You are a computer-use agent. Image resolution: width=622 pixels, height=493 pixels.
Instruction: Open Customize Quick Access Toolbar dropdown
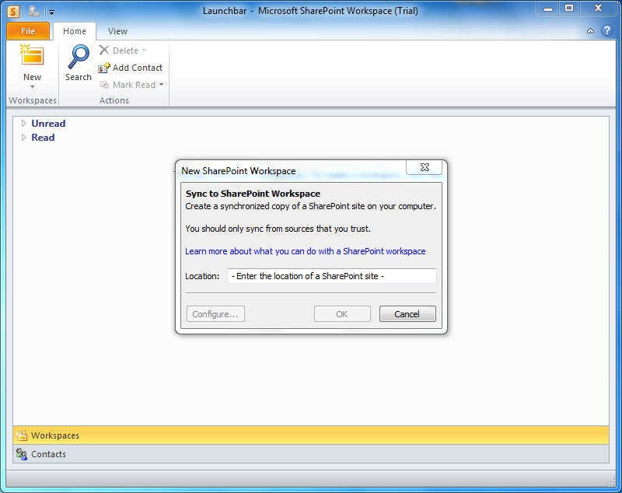coord(51,12)
